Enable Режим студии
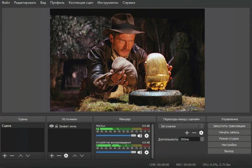This screenshot has height=168, width=252. (x=229, y=138)
